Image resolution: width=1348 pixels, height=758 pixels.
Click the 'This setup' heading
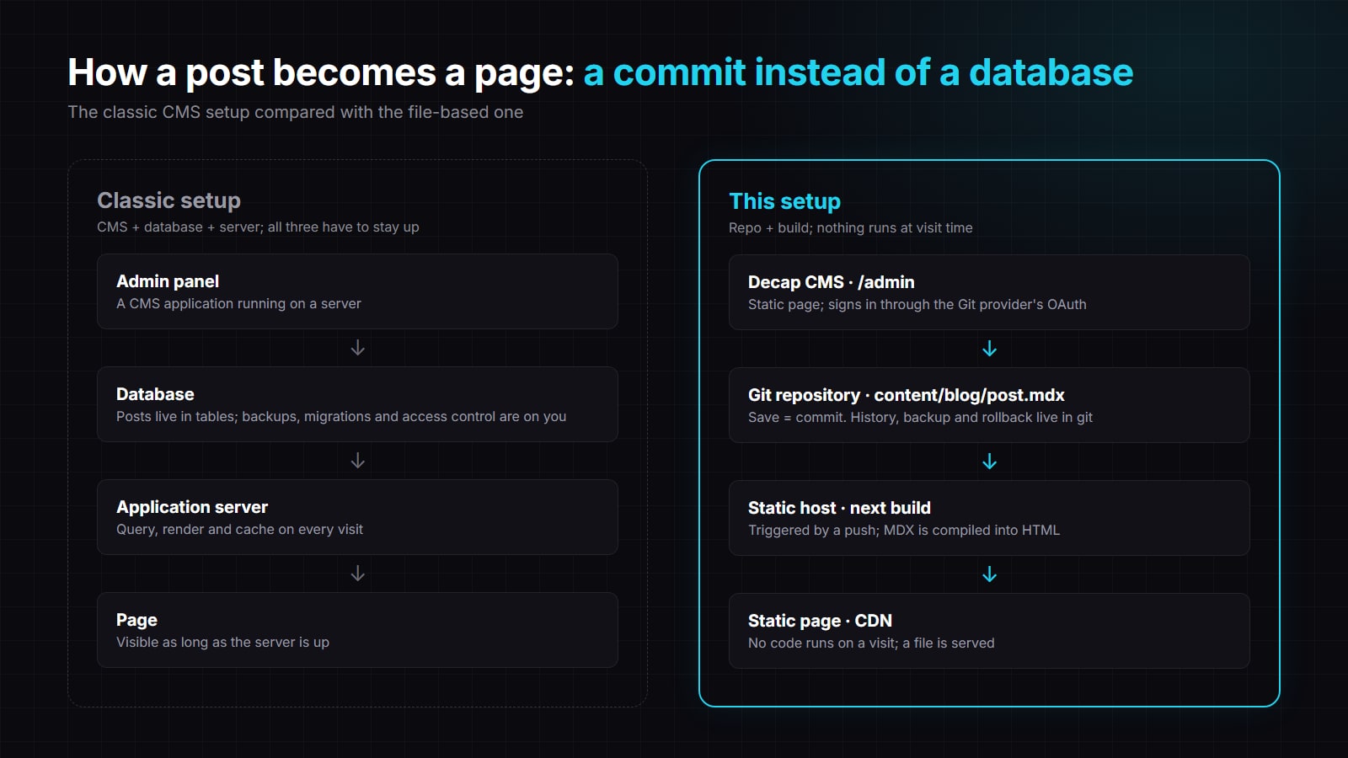tap(784, 201)
